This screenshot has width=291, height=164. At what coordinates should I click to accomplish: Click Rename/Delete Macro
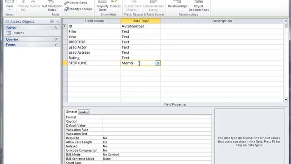pos(153,6)
